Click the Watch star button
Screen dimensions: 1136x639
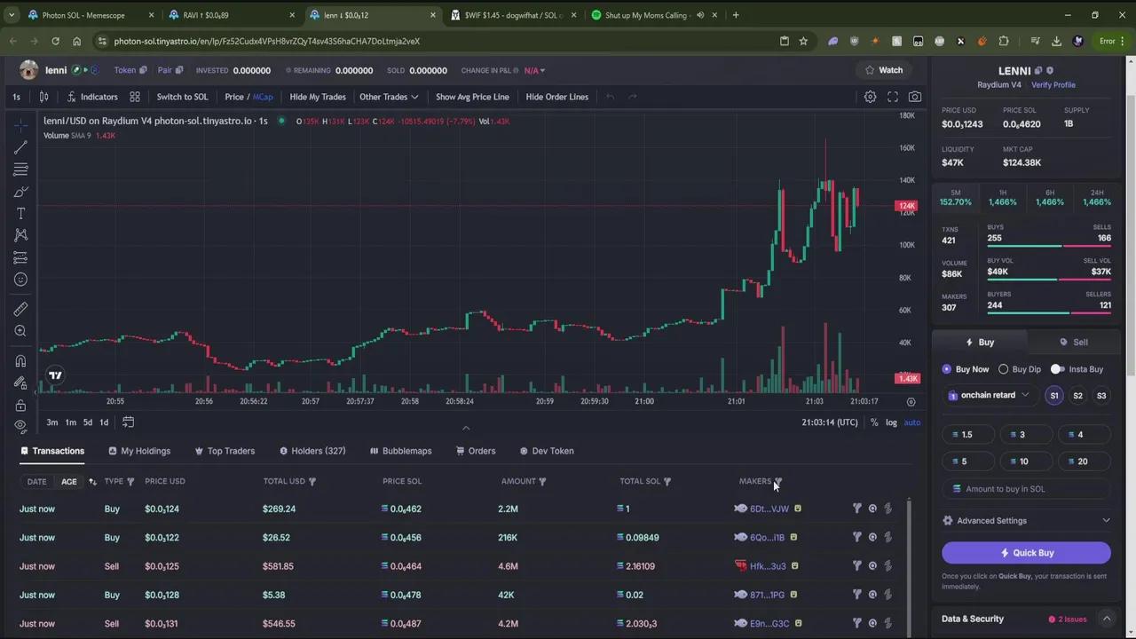pos(884,70)
